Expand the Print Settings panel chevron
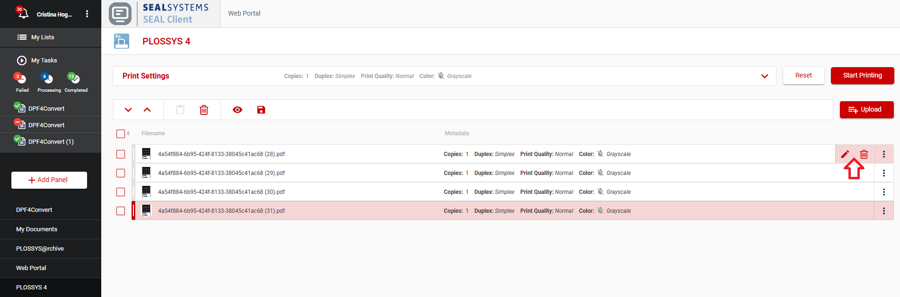The height and width of the screenshot is (297, 900). coord(765,76)
